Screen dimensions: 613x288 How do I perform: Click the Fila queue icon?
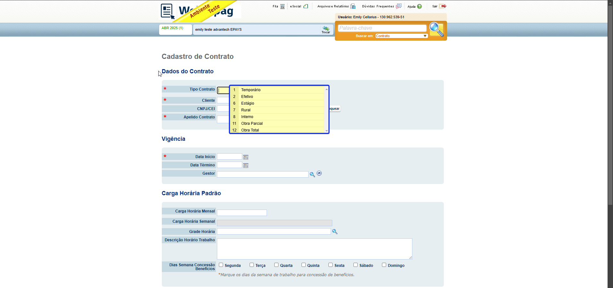(282, 6)
